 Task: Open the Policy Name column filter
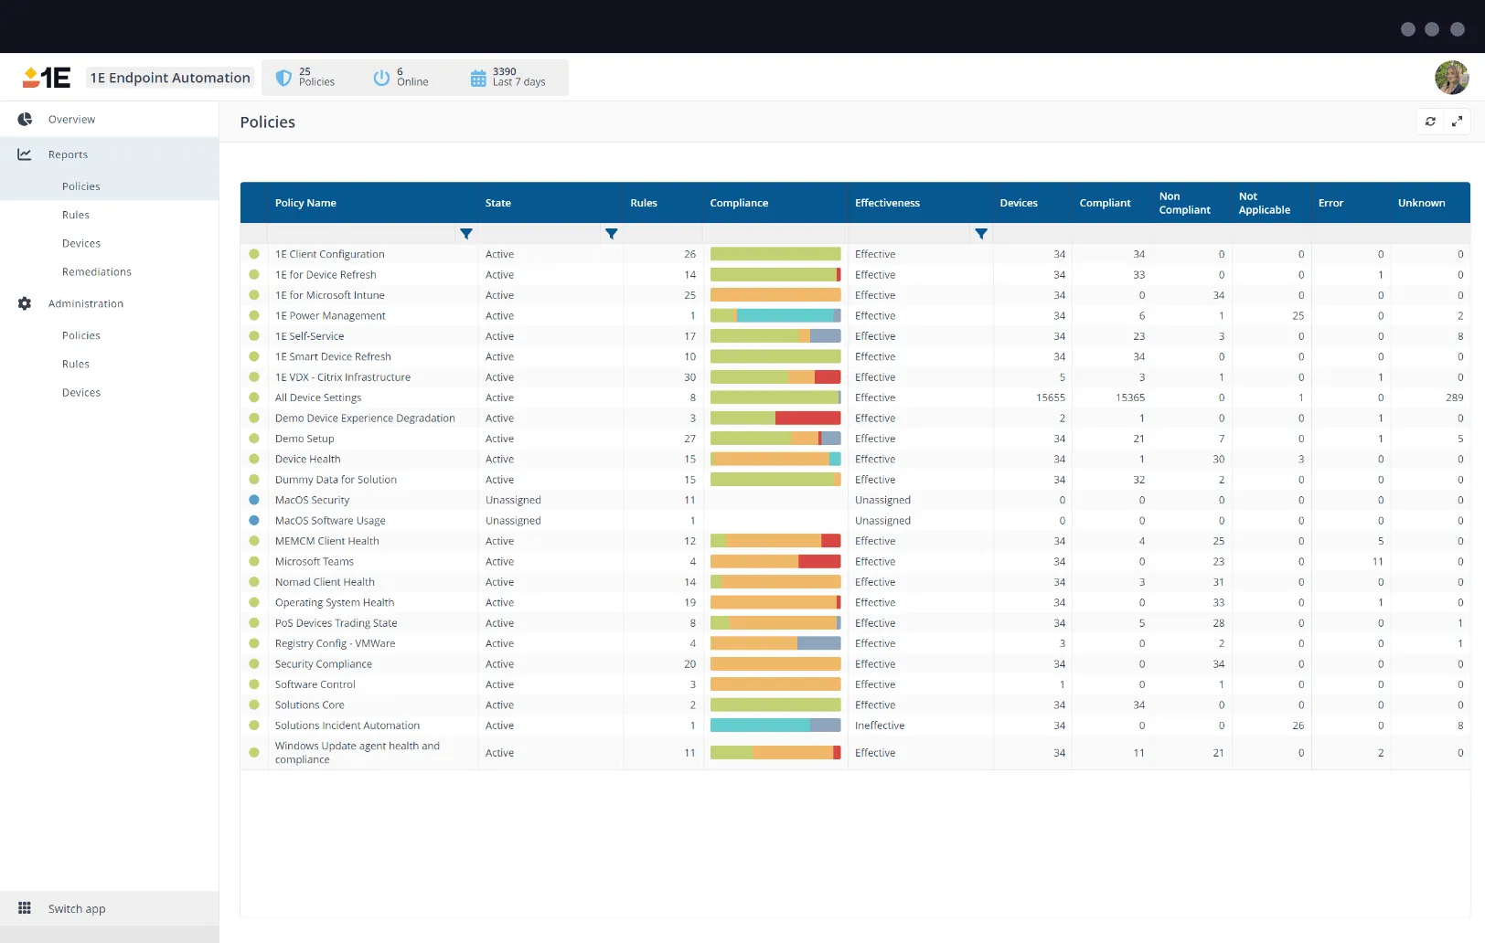466,234
